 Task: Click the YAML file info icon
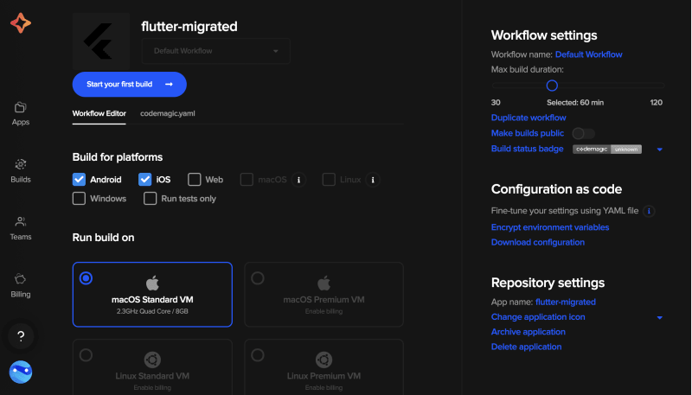(x=649, y=211)
